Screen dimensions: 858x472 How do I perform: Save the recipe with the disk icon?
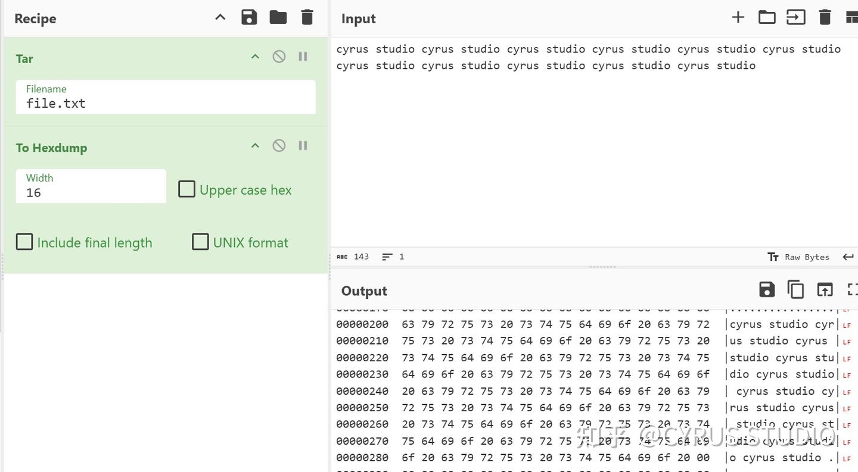click(249, 17)
